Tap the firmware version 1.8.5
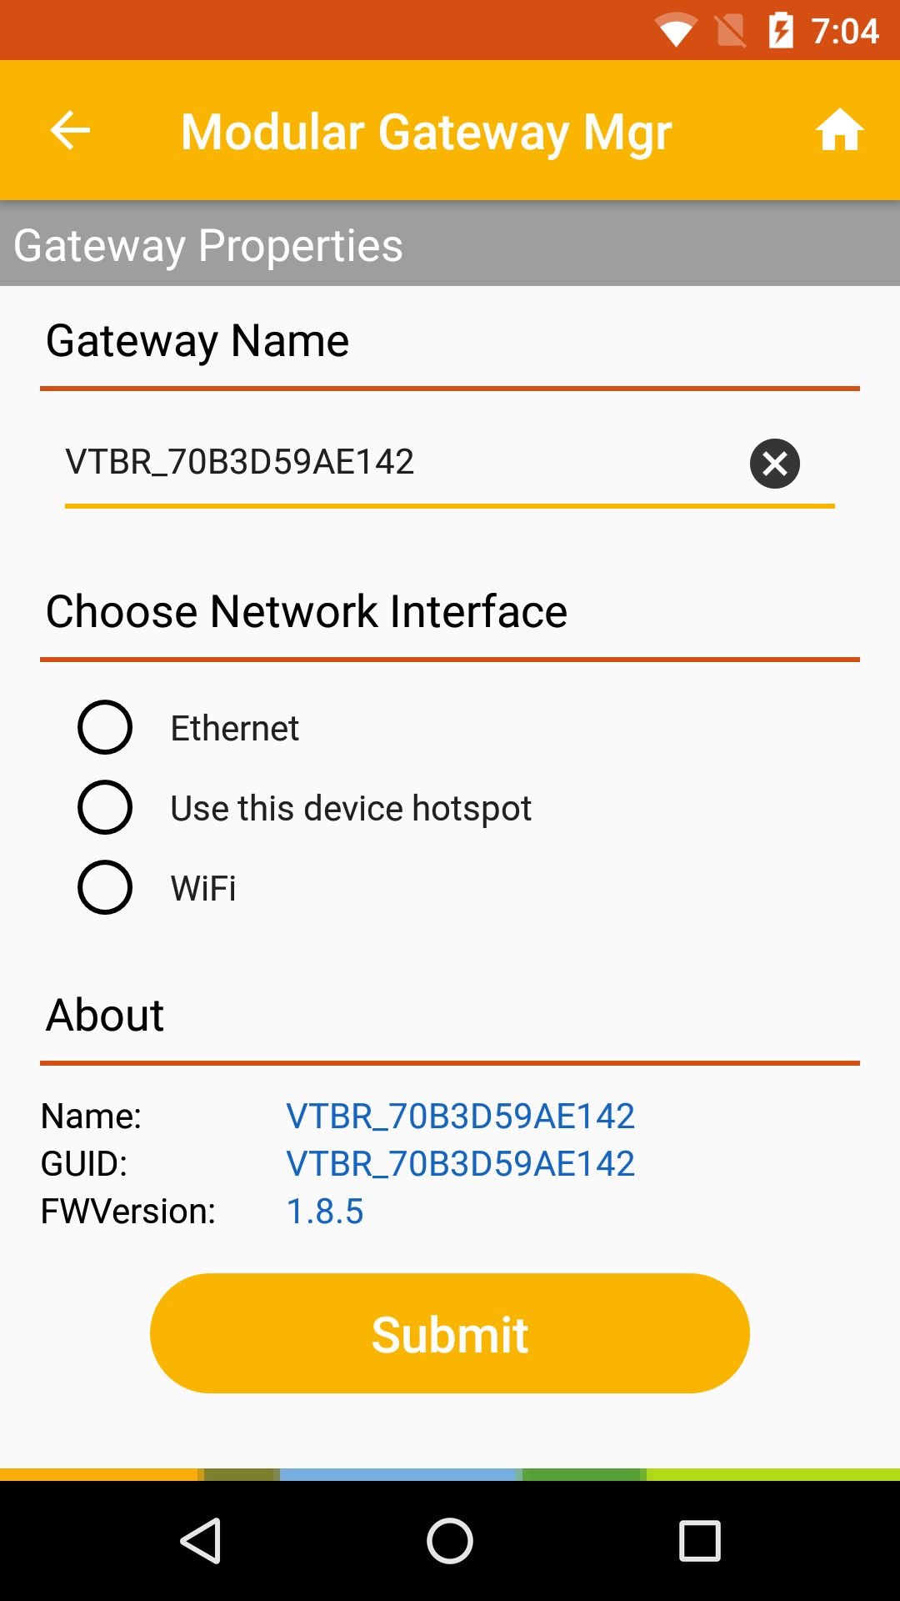Screen dimensions: 900x1601 325,1211
